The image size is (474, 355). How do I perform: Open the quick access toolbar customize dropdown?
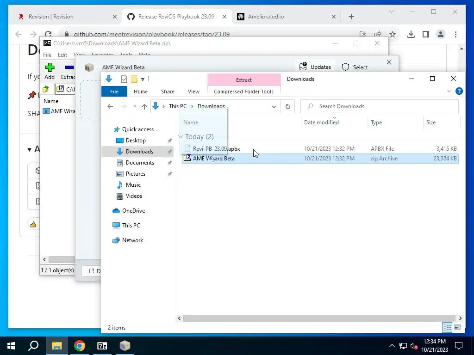coord(143,80)
